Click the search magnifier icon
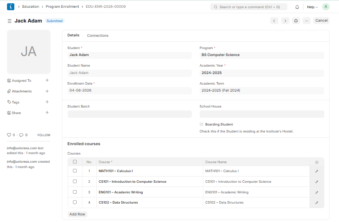Image resolution: width=339 pixels, height=222 pixels. tap(215, 7)
